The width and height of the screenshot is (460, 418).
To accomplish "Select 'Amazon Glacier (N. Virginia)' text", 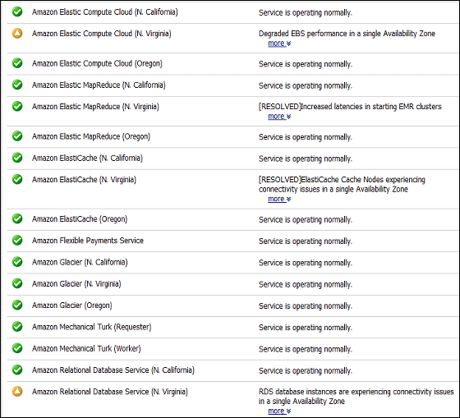I will coord(76,284).
